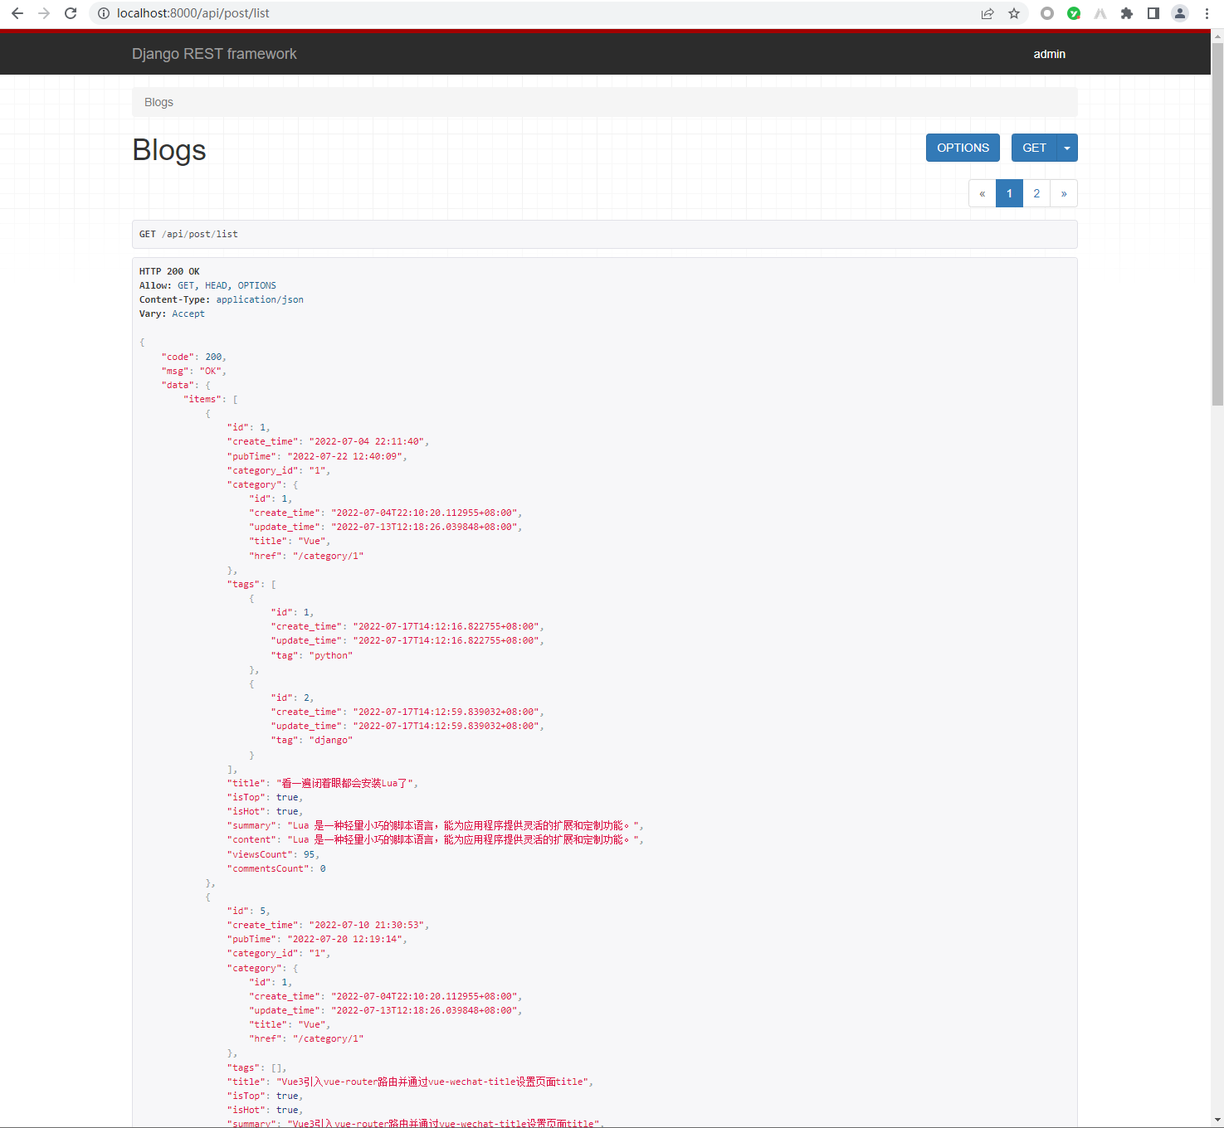1224x1128 pixels.
Task: Click the share page icon in address bar
Action: [987, 13]
